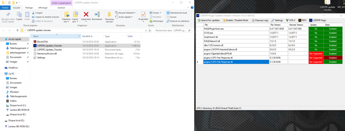Click the GTA V toolbar button

click(290, 20)
